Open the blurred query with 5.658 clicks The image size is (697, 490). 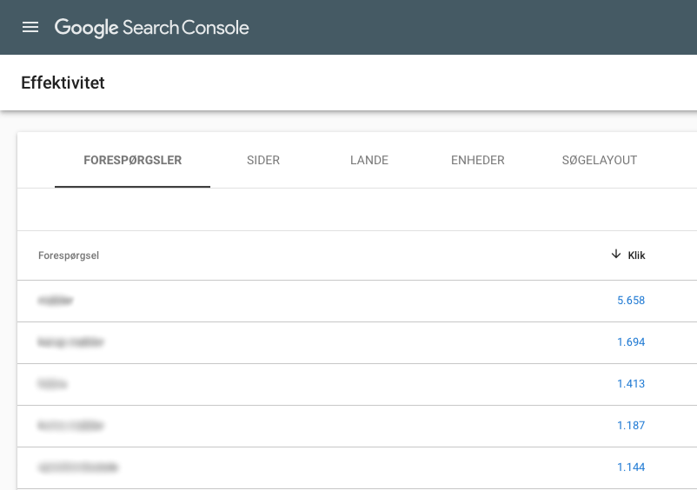point(56,301)
